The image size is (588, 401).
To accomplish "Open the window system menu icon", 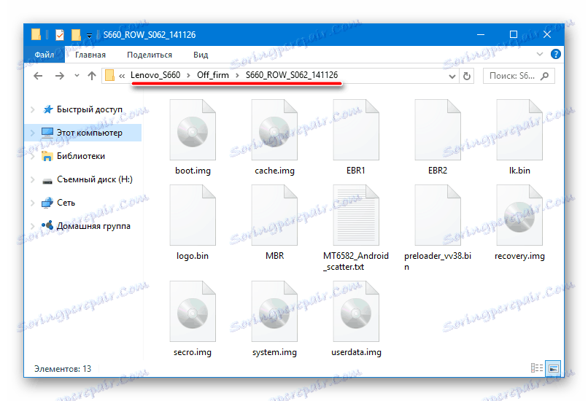I will [36, 34].
